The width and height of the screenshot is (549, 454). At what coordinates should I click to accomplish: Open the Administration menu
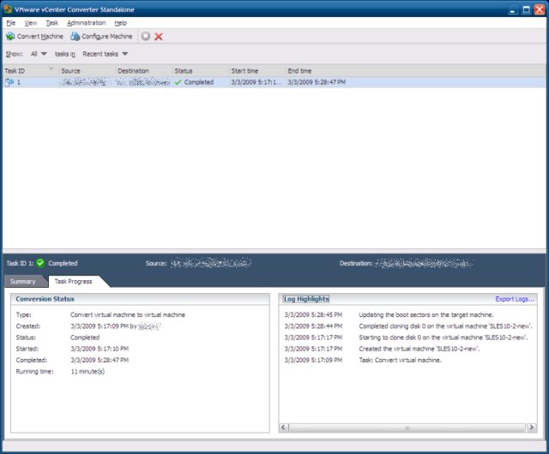pyautogui.click(x=86, y=22)
